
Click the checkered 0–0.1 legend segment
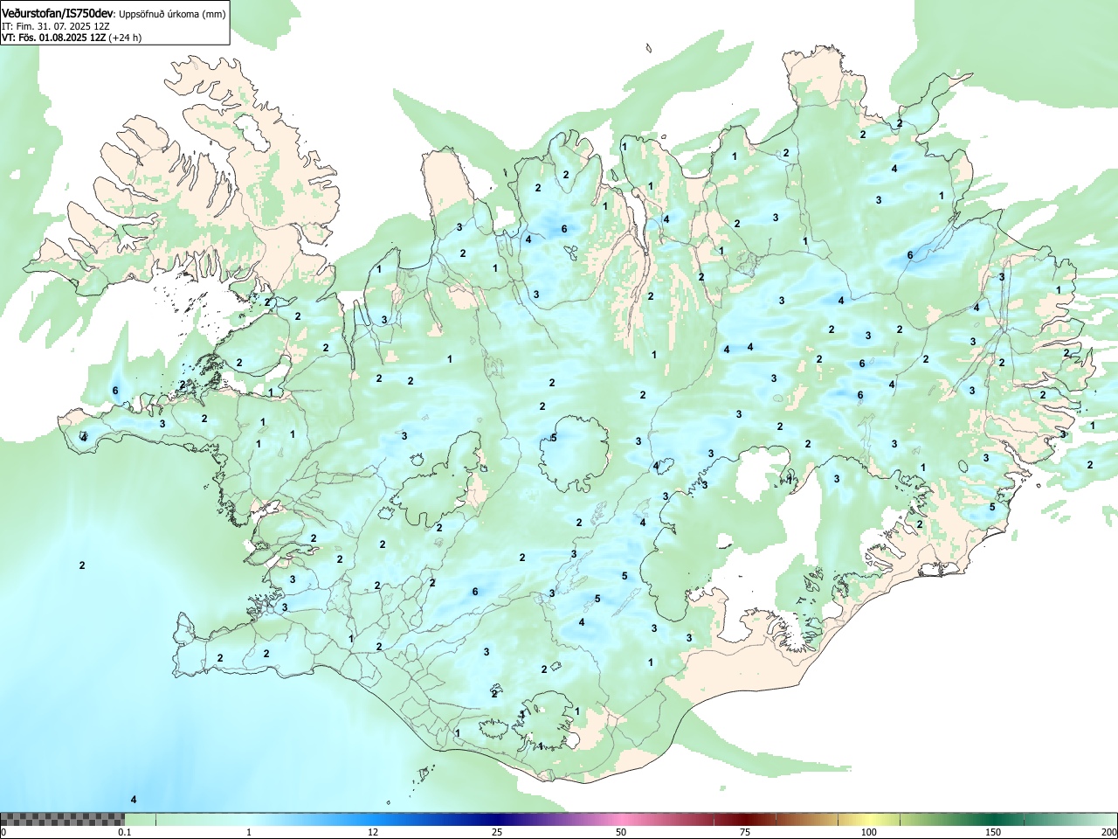[62, 819]
